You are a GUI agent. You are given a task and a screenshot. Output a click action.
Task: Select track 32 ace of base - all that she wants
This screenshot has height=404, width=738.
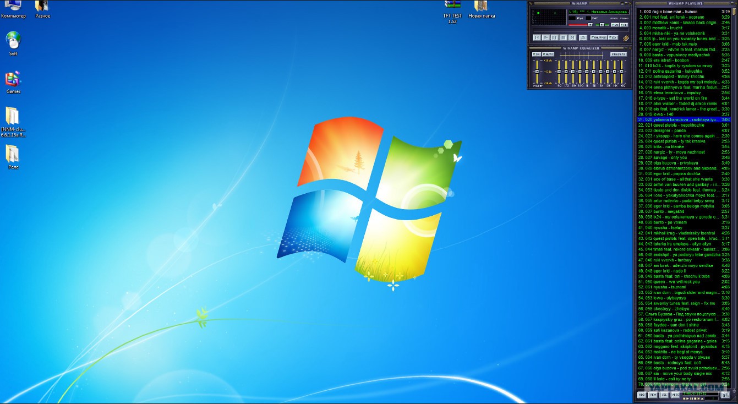684,178
